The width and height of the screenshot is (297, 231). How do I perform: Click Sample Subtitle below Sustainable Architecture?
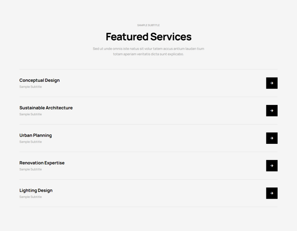(31, 114)
